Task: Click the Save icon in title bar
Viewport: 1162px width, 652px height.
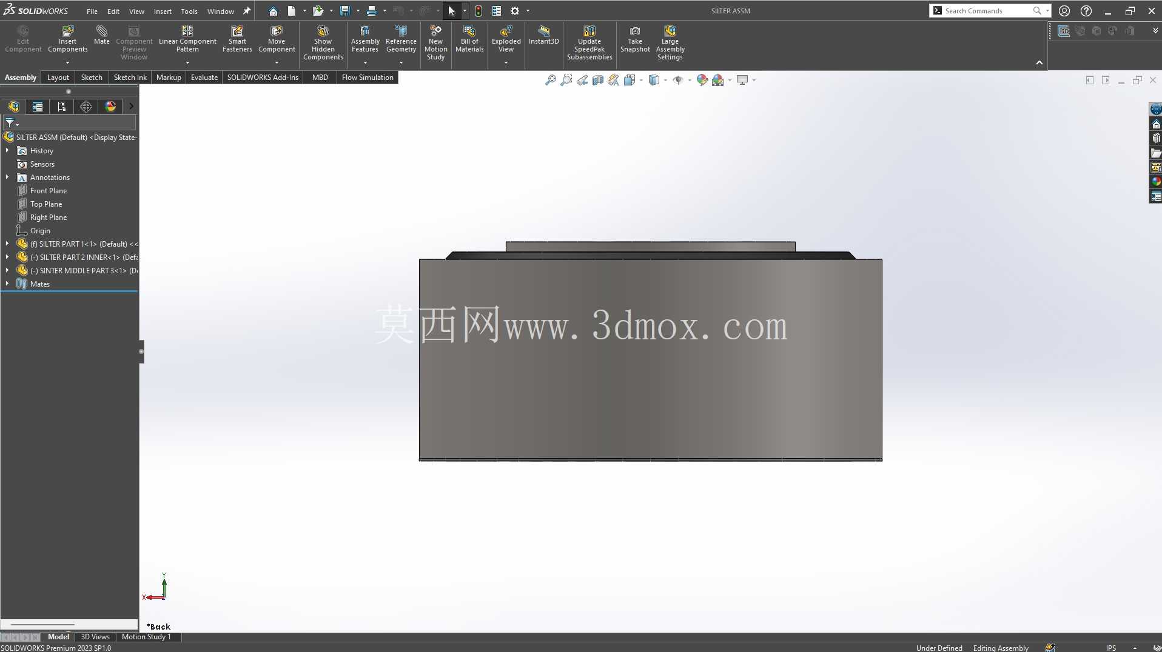Action: pyautogui.click(x=345, y=11)
